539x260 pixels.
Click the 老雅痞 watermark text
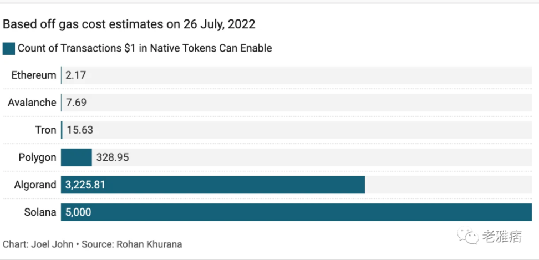[x=502, y=237]
